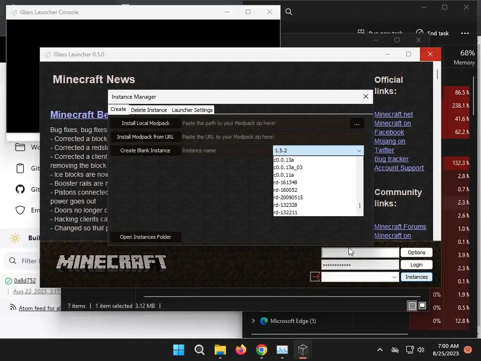481x361 pixels.
Task: Click the version list scrollbar thumb
Action: click(x=359, y=205)
